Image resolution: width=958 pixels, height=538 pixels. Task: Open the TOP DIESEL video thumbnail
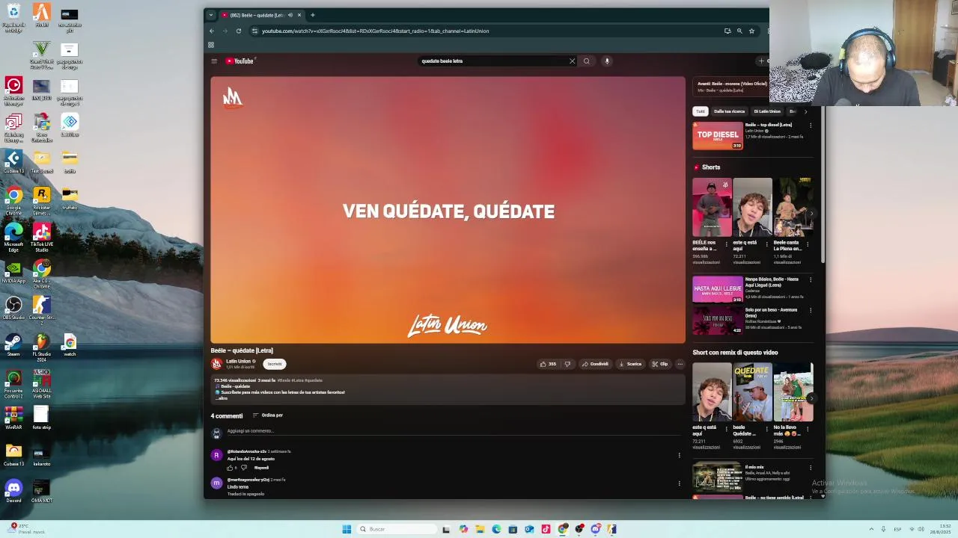click(718, 135)
